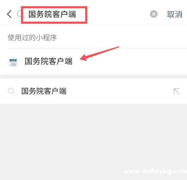Tap the 使用过的小程序 section header

[32, 37]
